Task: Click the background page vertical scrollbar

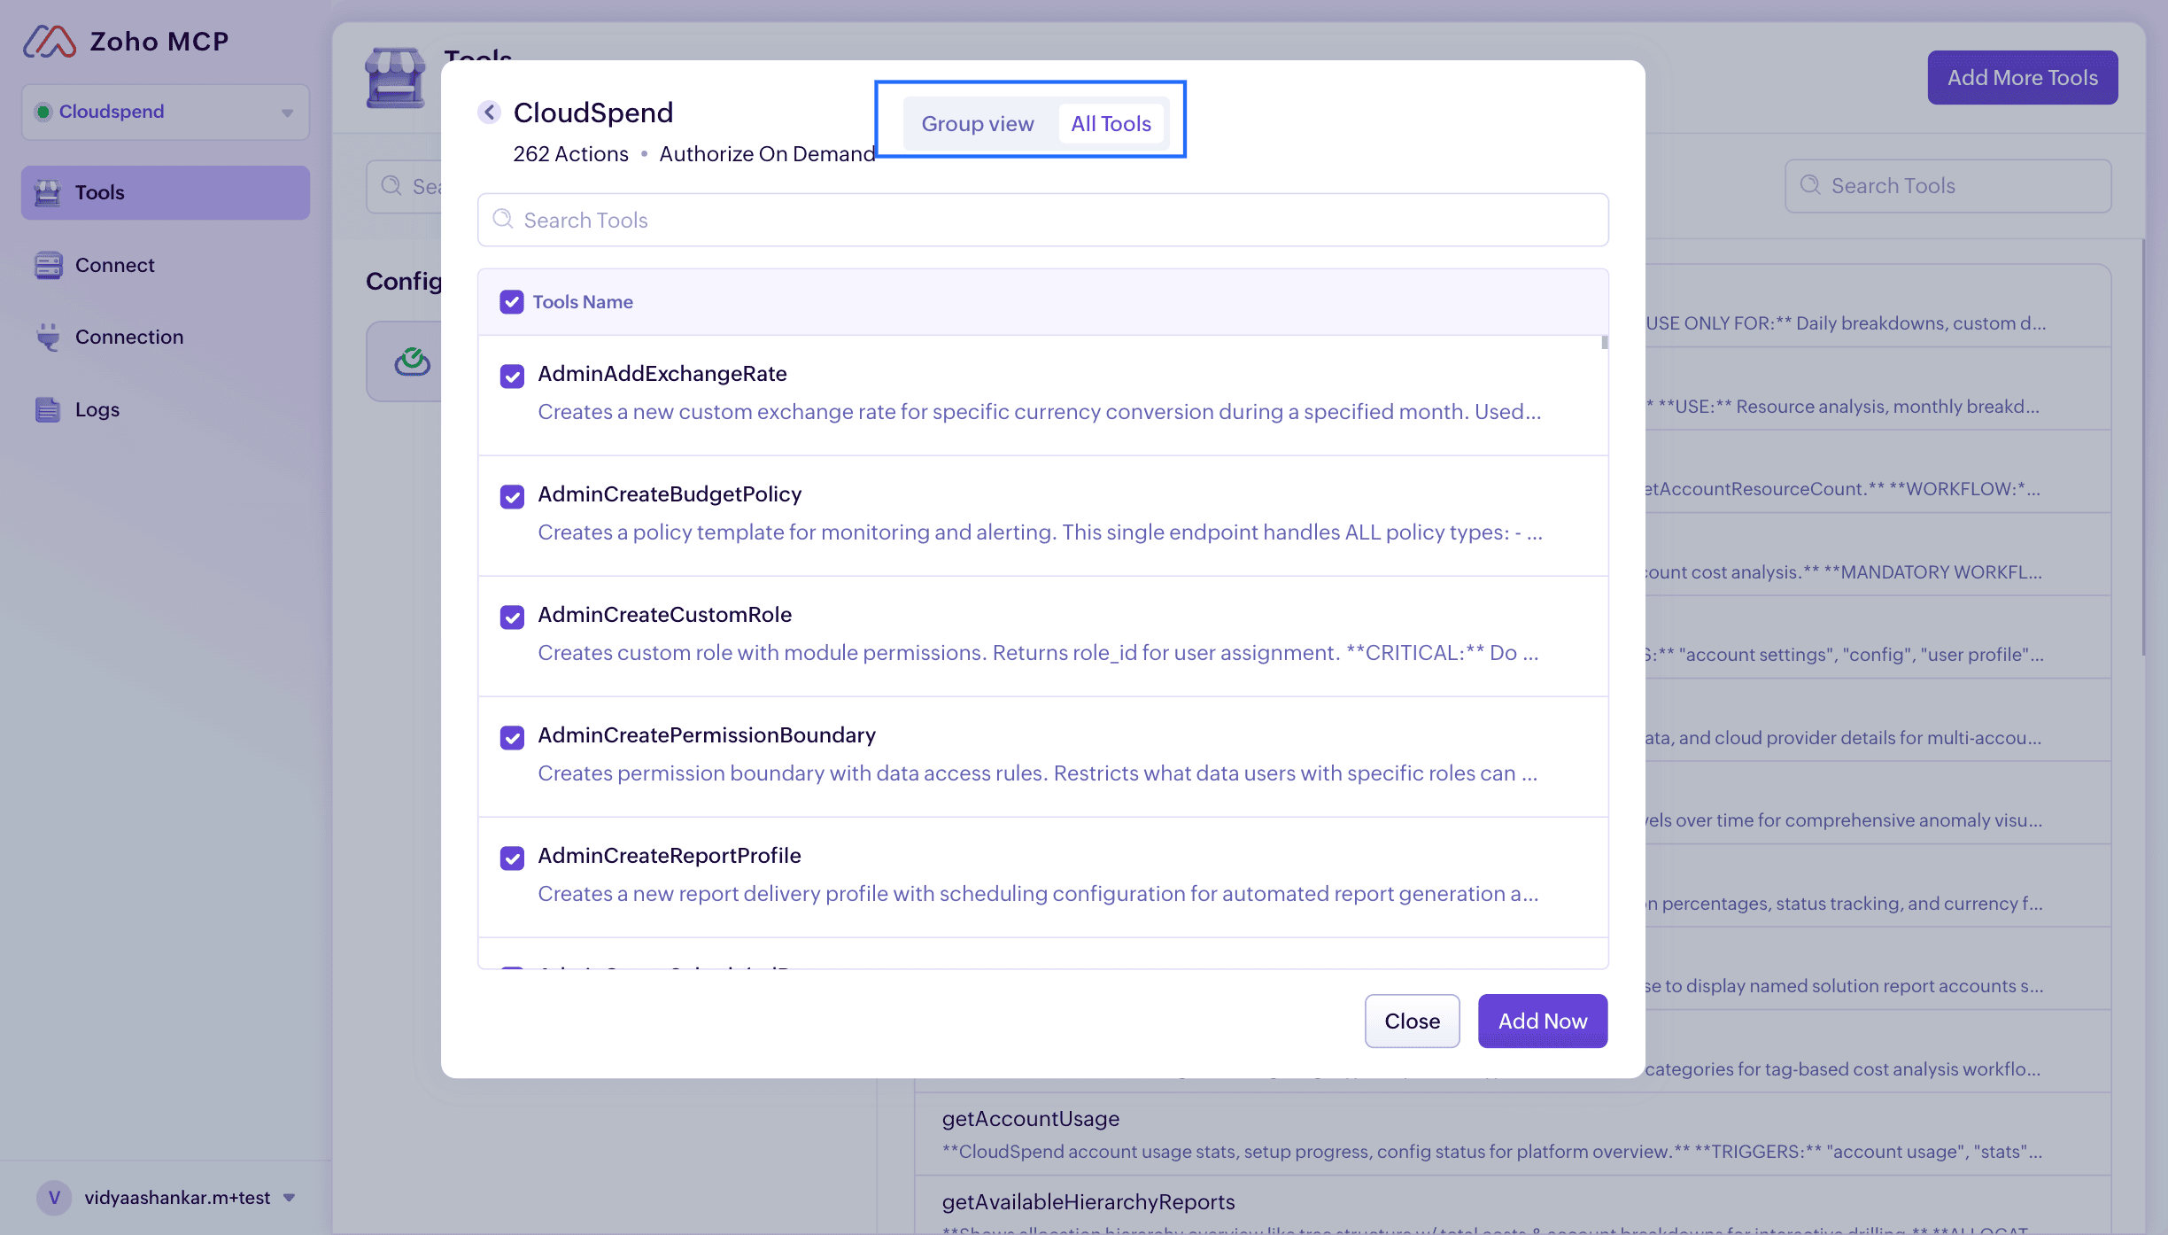Action: pos(2143,447)
